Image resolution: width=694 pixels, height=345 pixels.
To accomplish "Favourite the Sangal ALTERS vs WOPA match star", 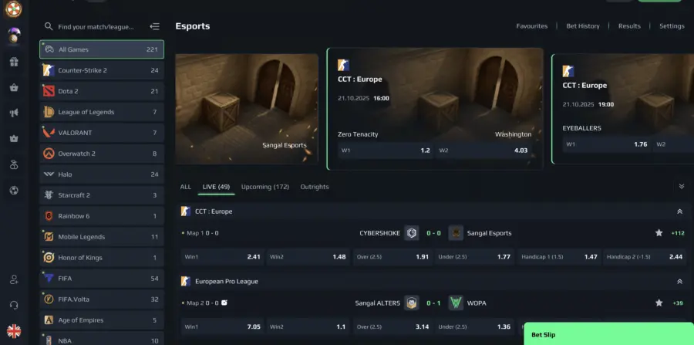I will (x=659, y=303).
